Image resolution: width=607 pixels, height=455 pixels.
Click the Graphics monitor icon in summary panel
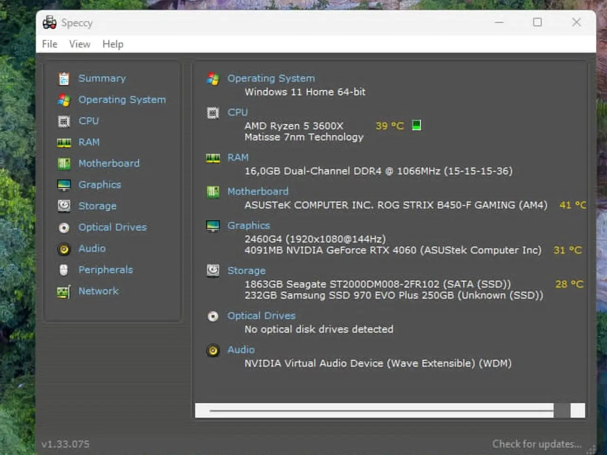[213, 226]
